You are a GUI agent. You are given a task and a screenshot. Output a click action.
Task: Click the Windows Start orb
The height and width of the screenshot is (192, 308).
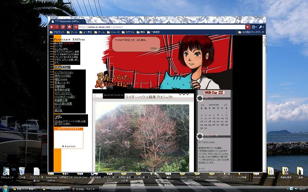(5, 189)
